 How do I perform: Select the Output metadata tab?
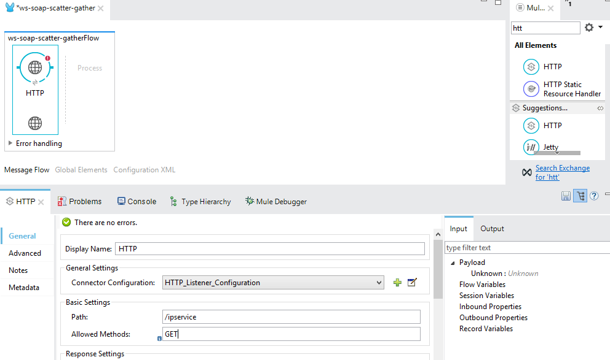[x=492, y=229]
